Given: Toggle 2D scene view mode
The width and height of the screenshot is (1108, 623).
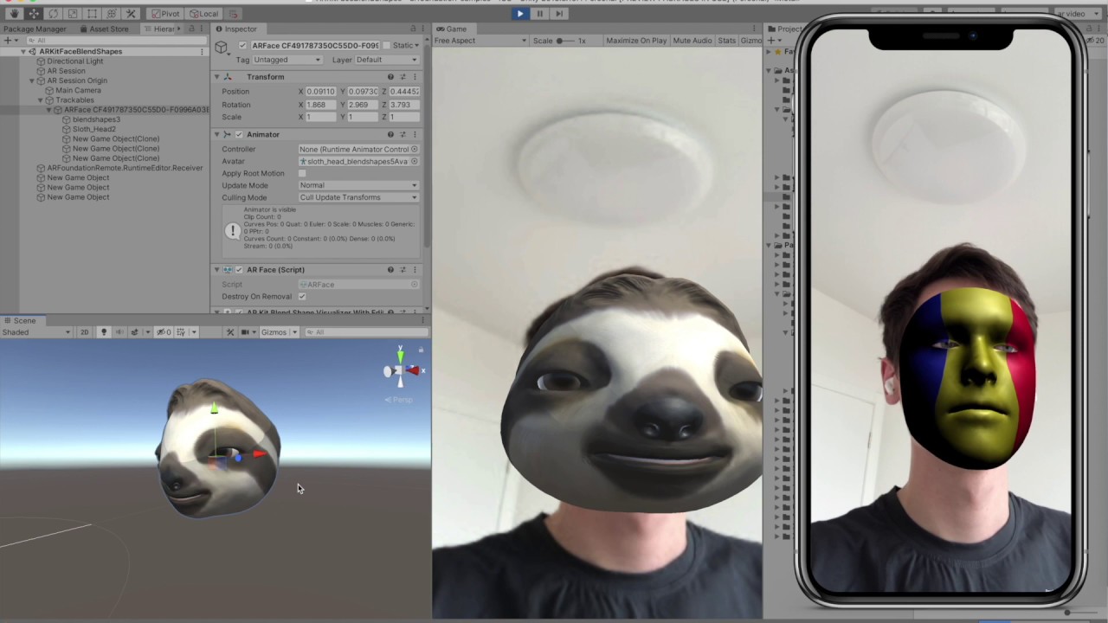Looking at the screenshot, I should coord(84,332).
